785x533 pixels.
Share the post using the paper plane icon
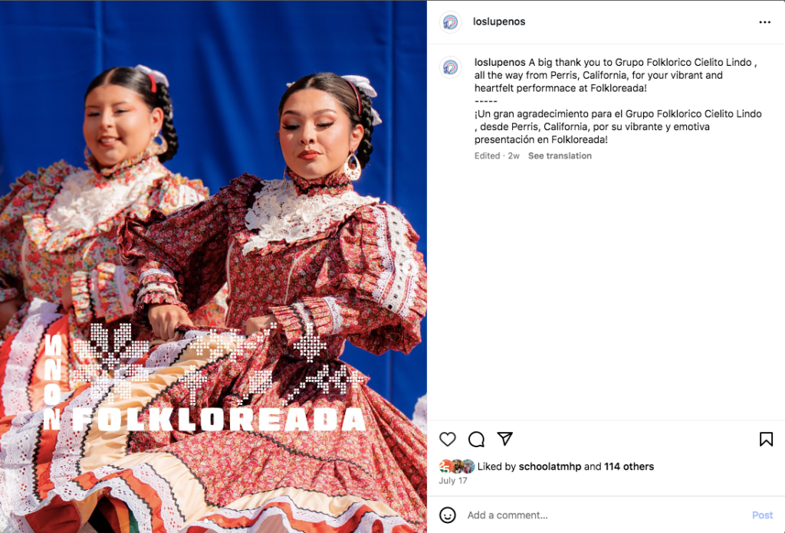tap(505, 439)
